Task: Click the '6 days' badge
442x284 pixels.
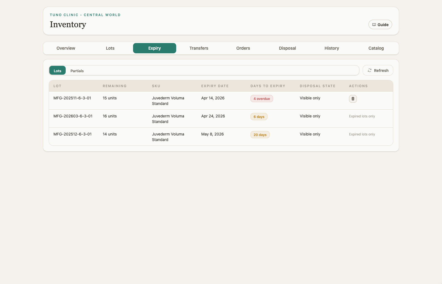Action: [259, 117]
